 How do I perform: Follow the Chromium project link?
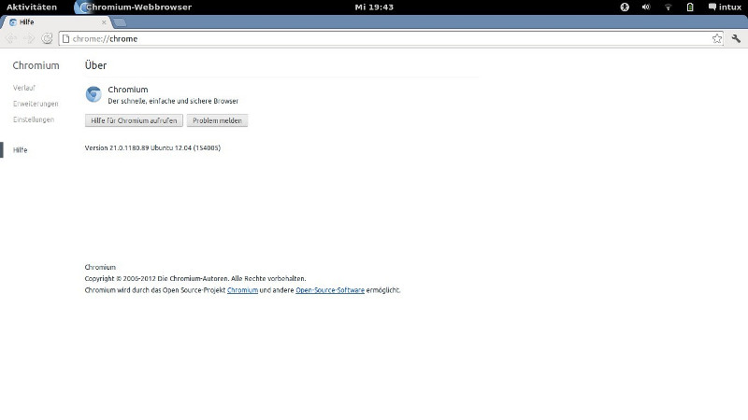coord(242,290)
